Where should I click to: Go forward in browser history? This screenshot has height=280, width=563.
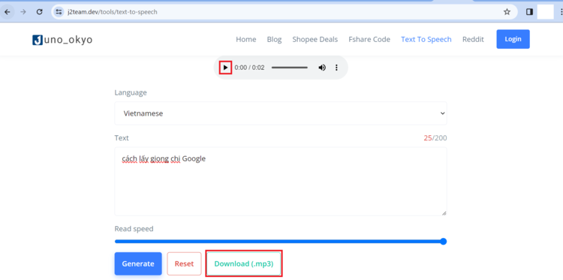tap(23, 12)
